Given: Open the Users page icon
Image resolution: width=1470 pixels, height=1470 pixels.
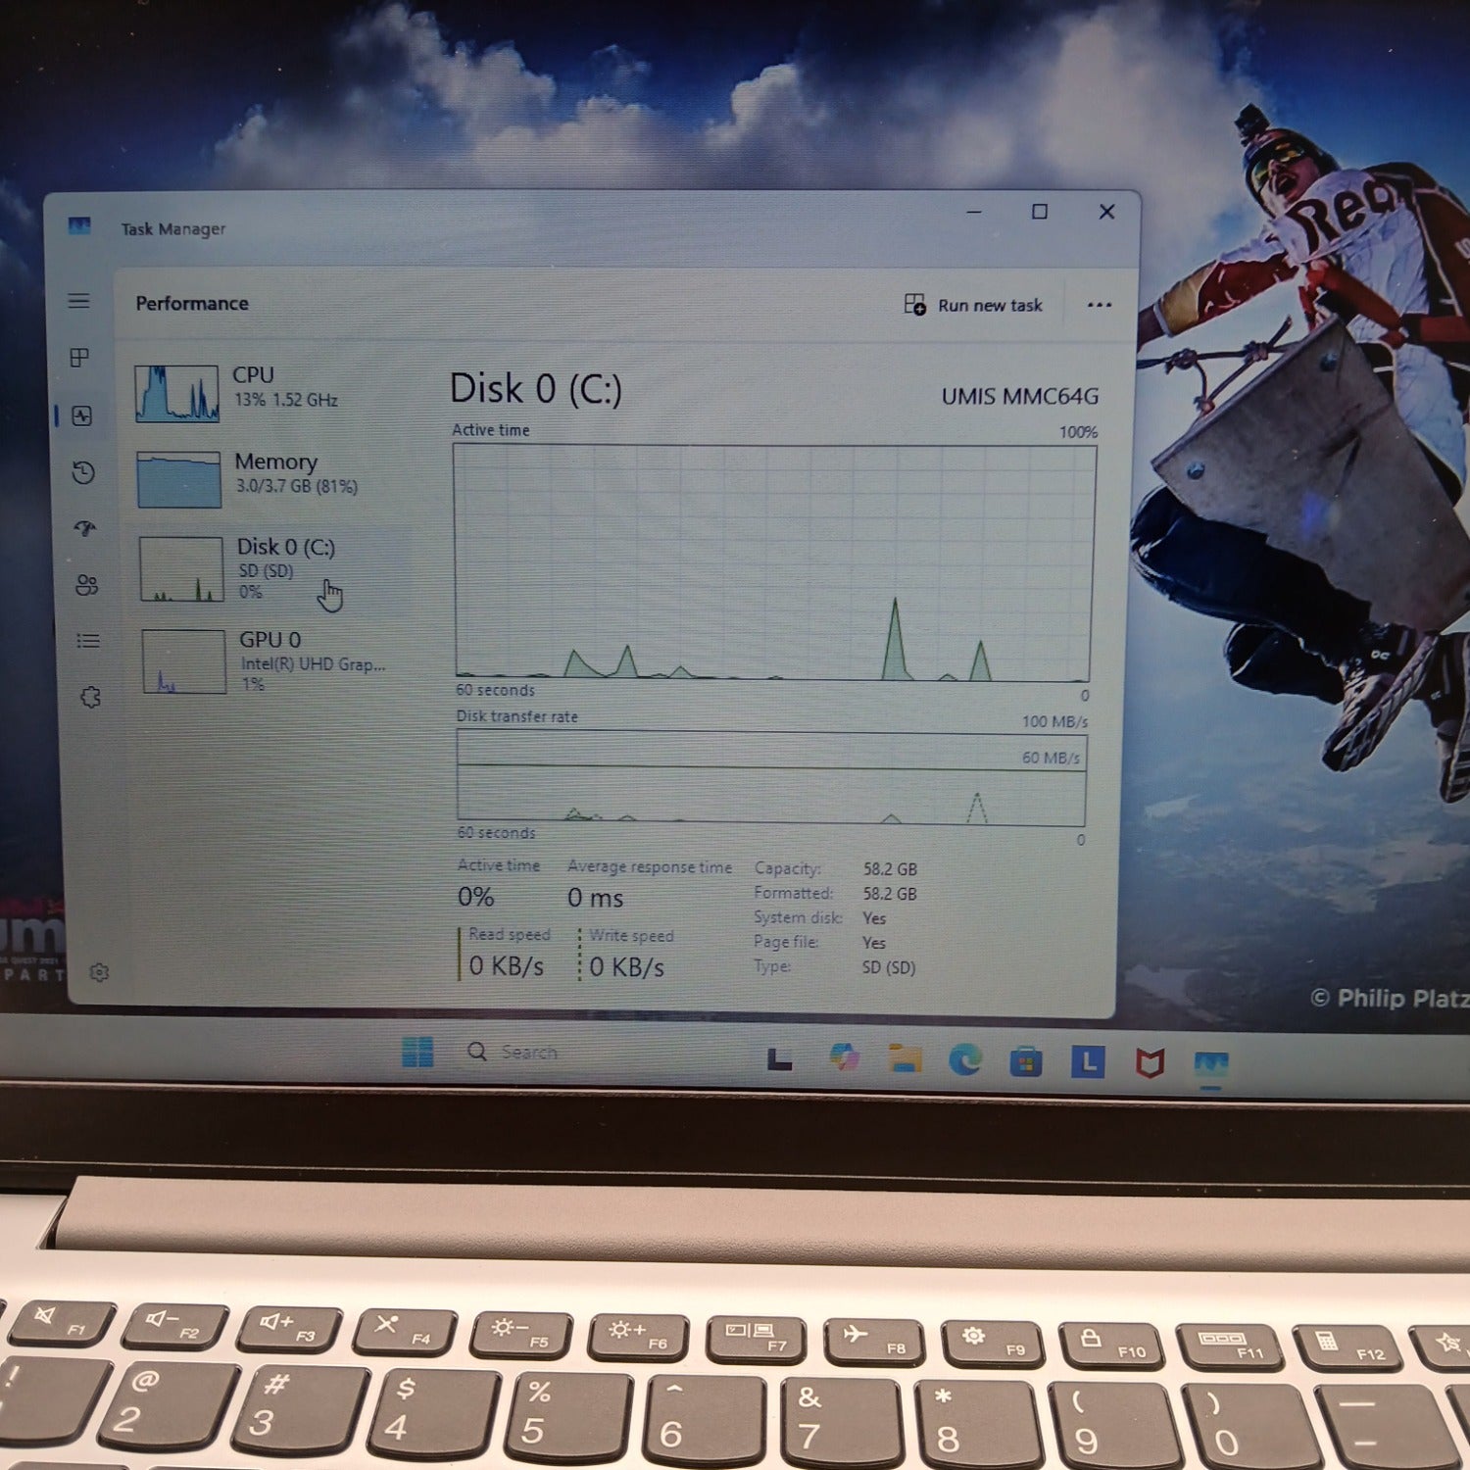Looking at the screenshot, I should [86, 585].
